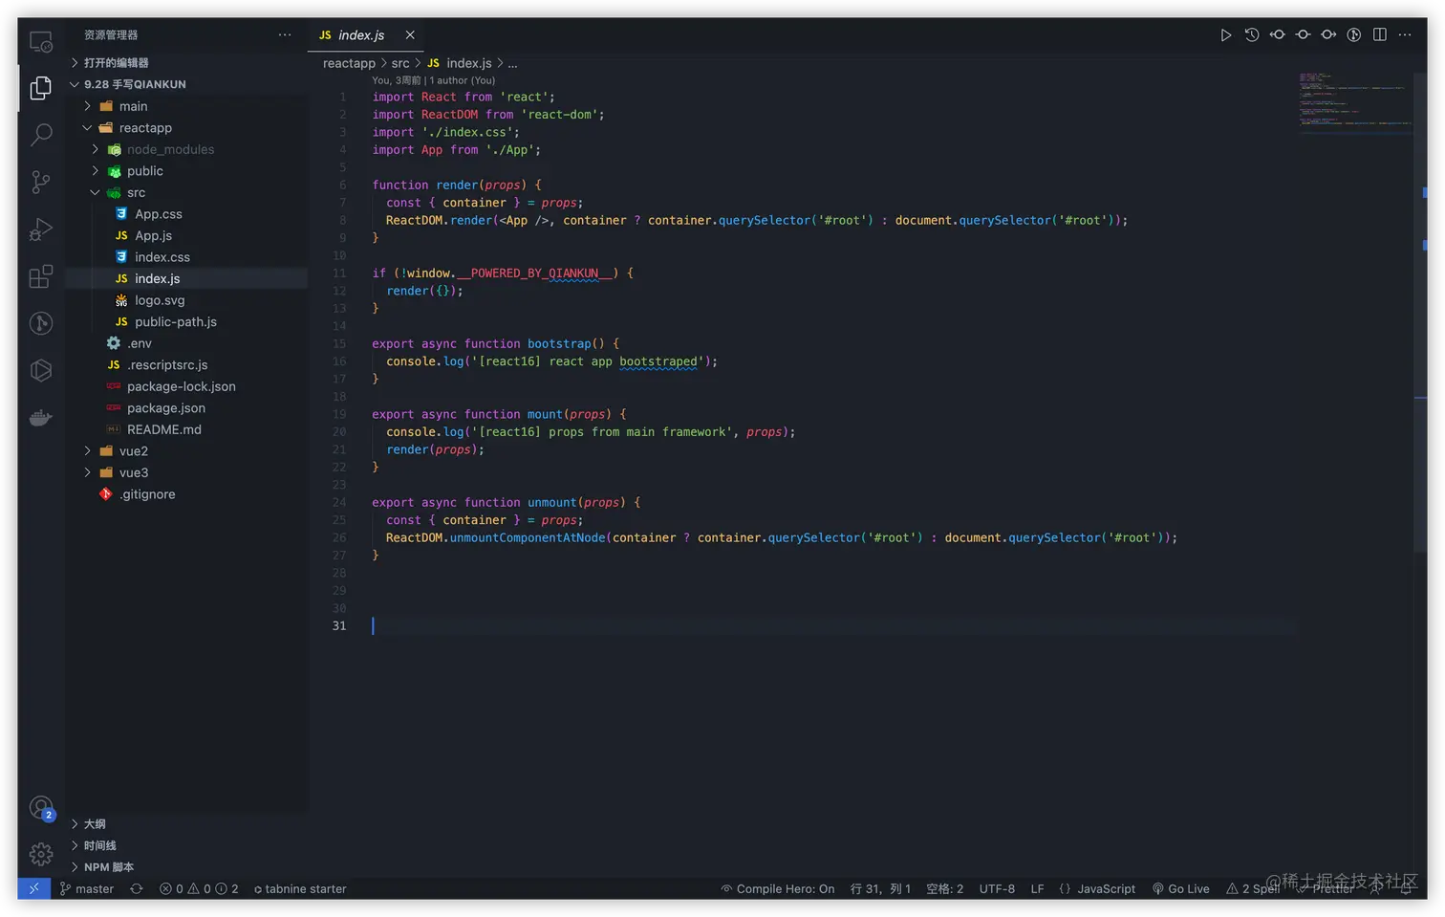Open App.js in the file tree
This screenshot has height=917, width=1445.
pos(186,235)
